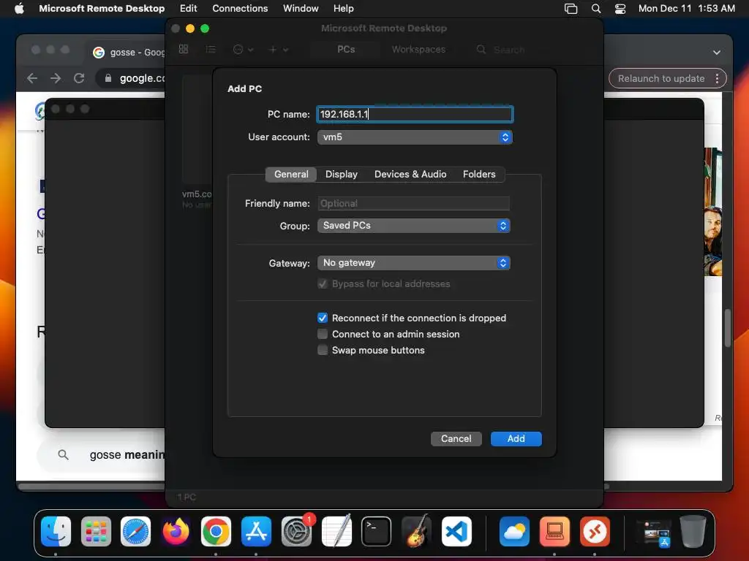Enable Connect to an admin session
The height and width of the screenshot is (561, 749).
[x=323, y=334]
